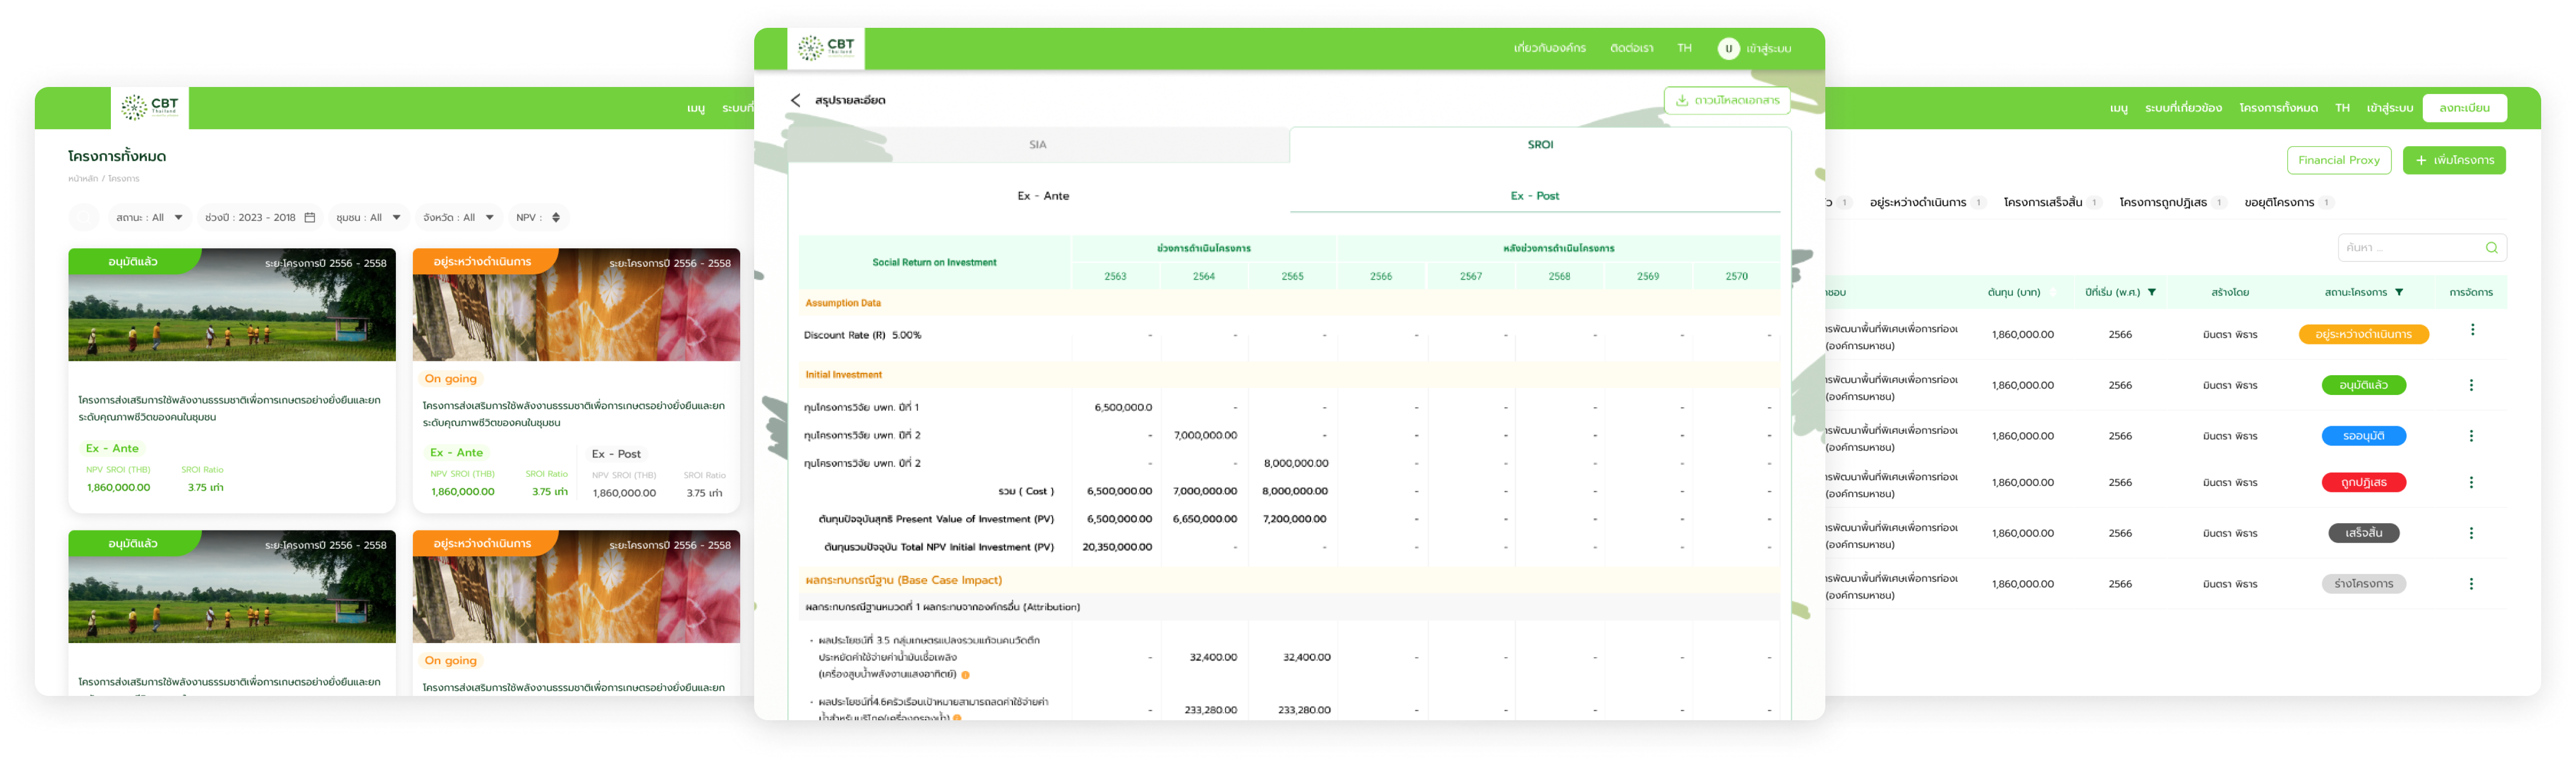Click the download documents button
Screen dimensions: 2576x762
pyautogui.click(x=1726, y=100)
